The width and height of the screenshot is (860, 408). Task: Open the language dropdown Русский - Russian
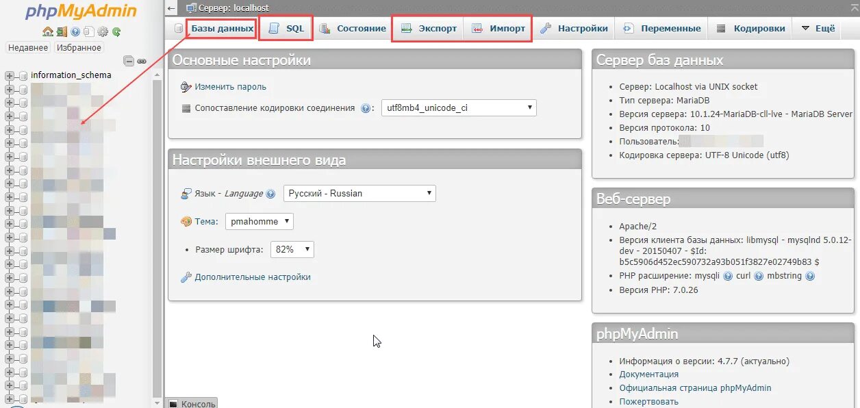(359, 193)
